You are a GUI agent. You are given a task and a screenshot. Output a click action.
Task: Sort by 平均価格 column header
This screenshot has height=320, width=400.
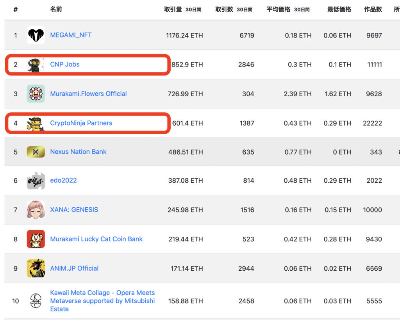coord(278,9)
